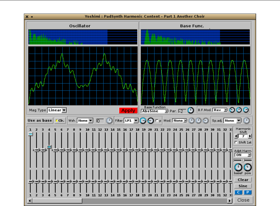Click the Clr. toggle button

click(x=60, y=121)
